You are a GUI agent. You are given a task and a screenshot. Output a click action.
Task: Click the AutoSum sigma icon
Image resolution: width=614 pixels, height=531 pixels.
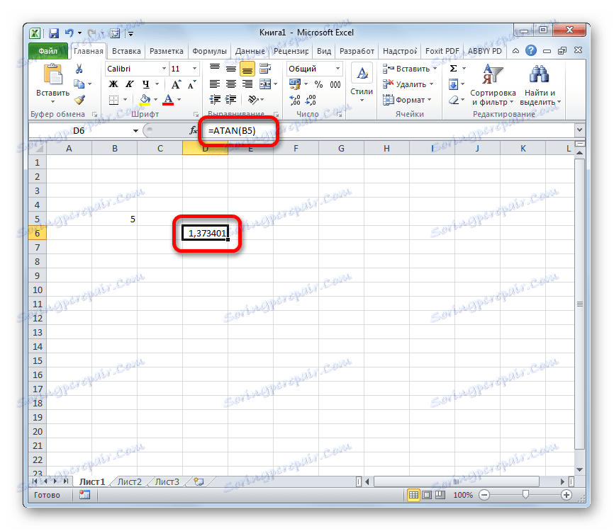[452, 67]
